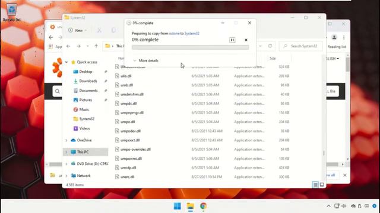Select the file umb.dll
Image resolution: width=380 pixels, height=213 pixels.
[x=126, y=85]
